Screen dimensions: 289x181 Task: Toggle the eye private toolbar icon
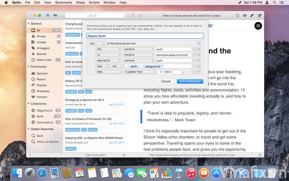pyautogui.click(x=245, y=16)
